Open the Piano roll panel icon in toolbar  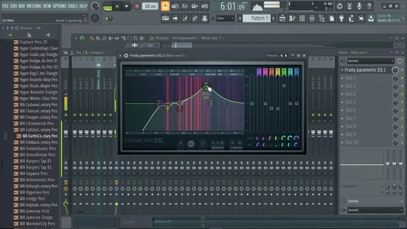coord(293,18)
